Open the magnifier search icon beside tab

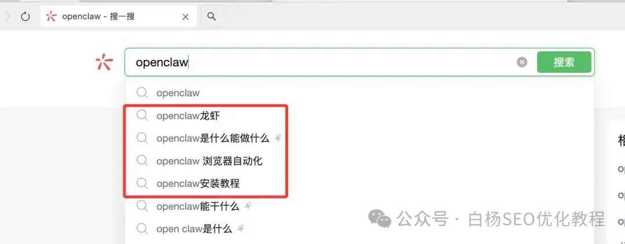(x=212, y=17)
